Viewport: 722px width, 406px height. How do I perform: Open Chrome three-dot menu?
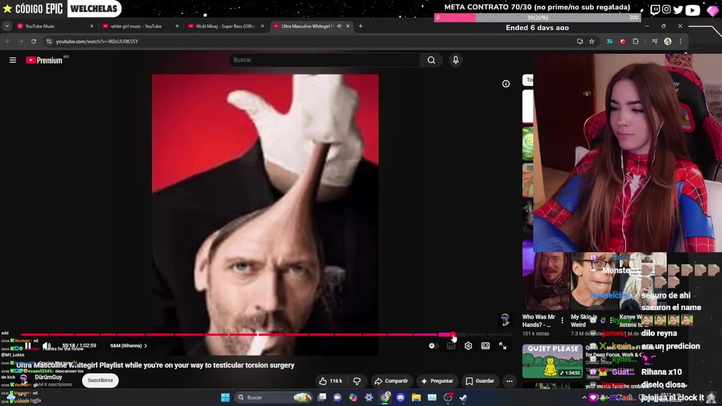680,41
